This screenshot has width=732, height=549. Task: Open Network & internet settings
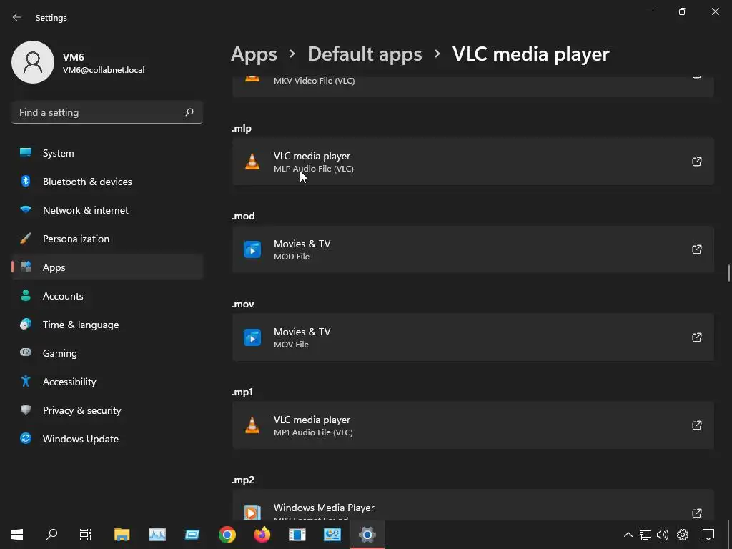coord(107,210)
